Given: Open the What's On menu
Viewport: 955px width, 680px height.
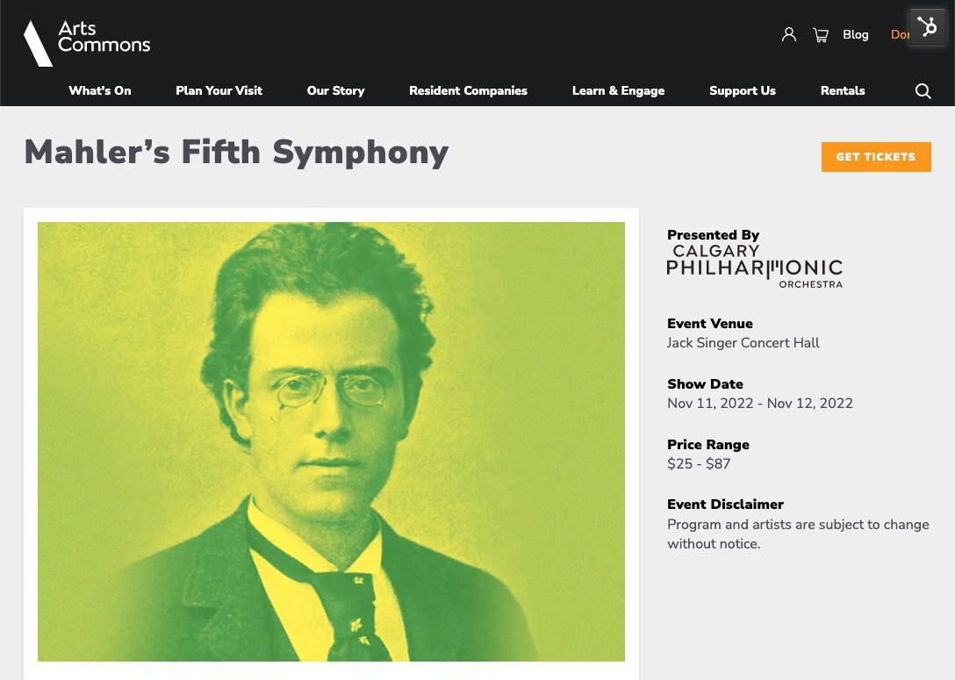Looking at the screenshot, I should click(x=100, y=90).
